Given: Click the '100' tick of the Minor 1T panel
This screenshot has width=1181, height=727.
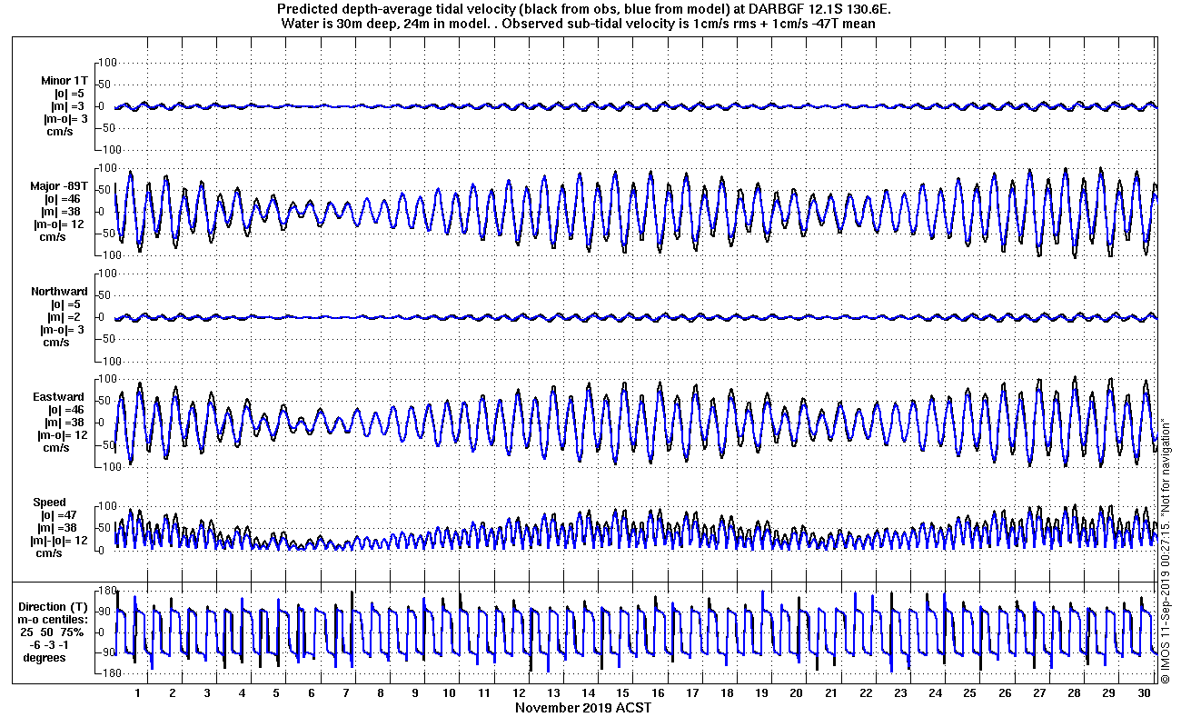Looking at the screenshot, I should [x=109, y=63].
